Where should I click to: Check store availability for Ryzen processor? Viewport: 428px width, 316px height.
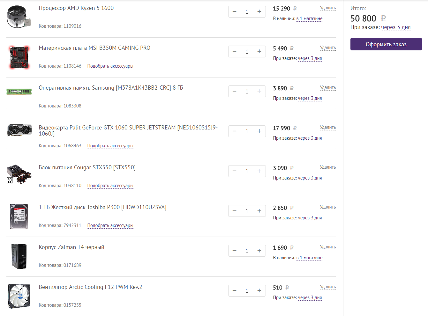[x=309, y=18]
